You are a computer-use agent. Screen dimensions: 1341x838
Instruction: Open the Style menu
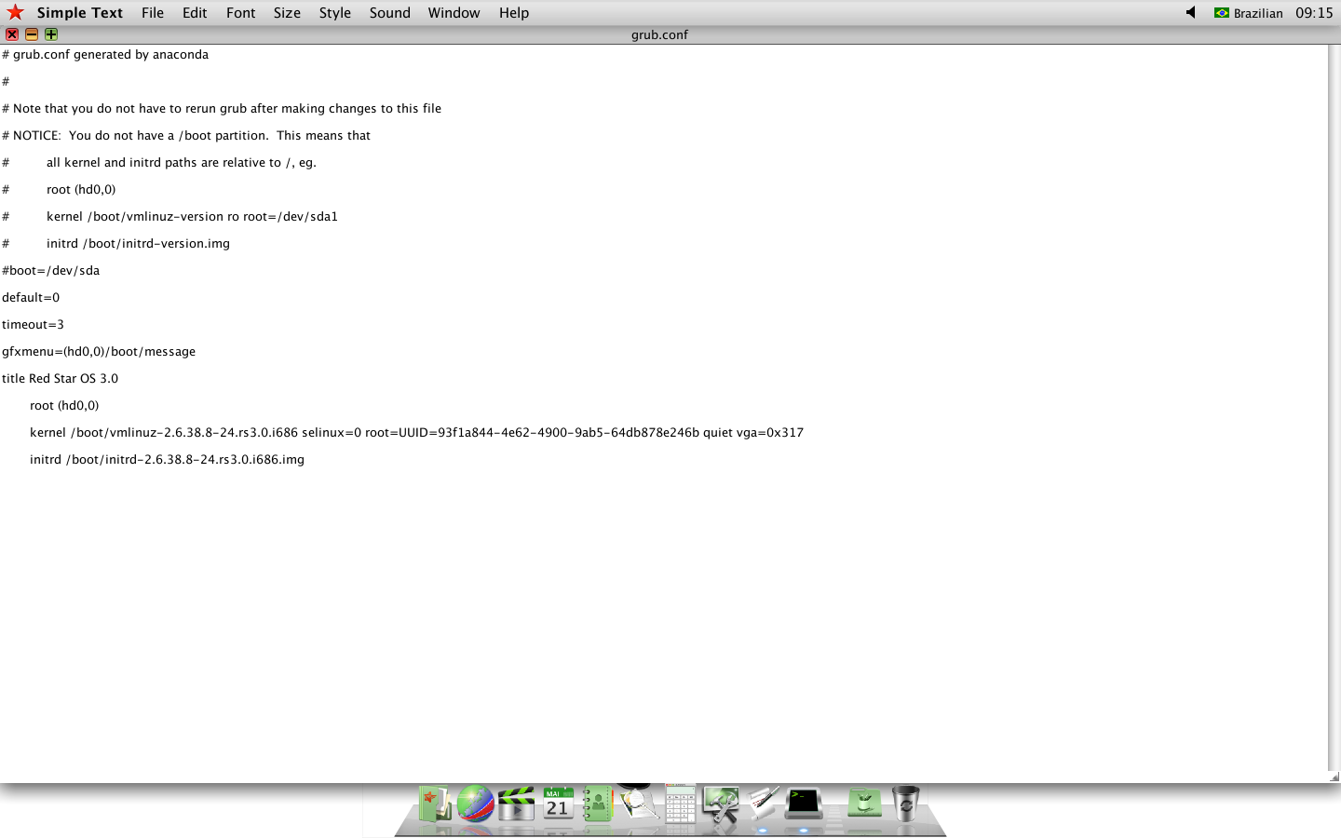335,13
